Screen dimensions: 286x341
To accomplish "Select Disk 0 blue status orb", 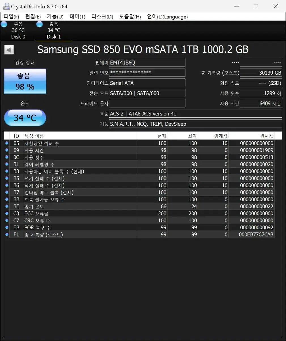I will [x=4, y=24].
